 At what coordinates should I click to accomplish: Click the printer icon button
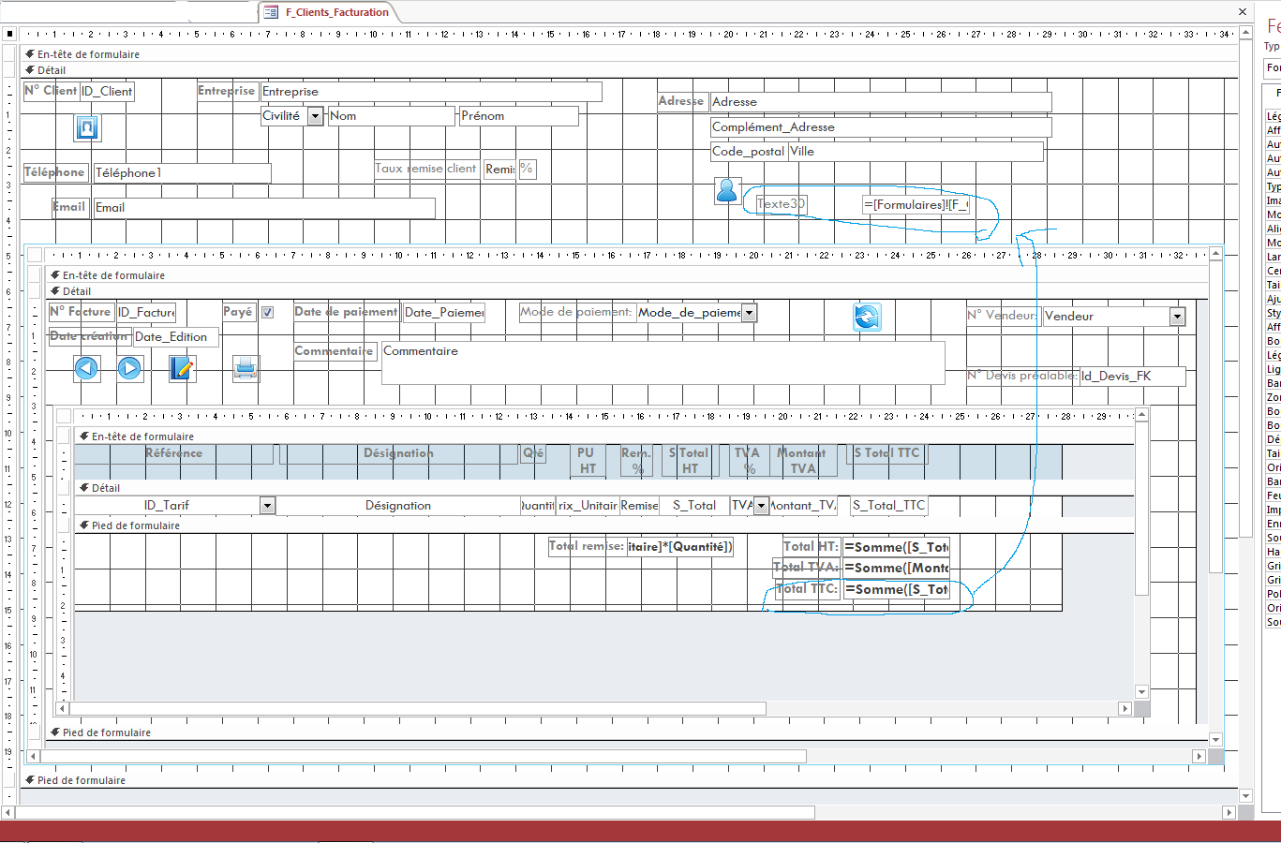[246, 369]
